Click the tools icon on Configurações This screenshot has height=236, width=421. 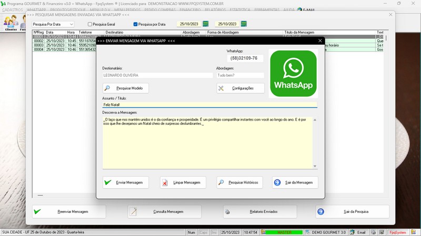tap(221, 88)
